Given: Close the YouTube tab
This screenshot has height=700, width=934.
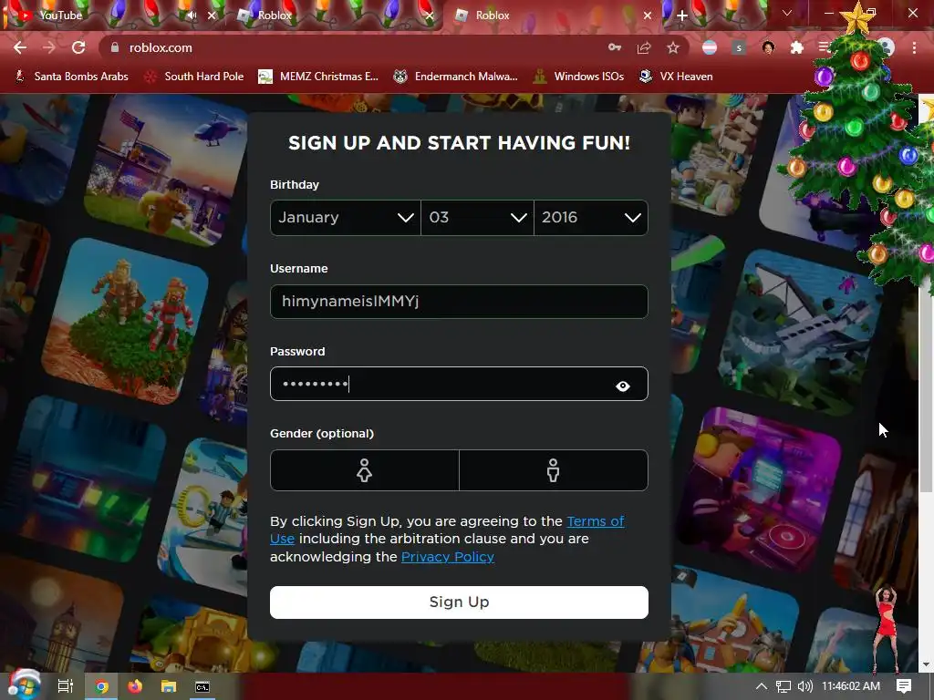Looking at the screenshot, I should 212,15.
